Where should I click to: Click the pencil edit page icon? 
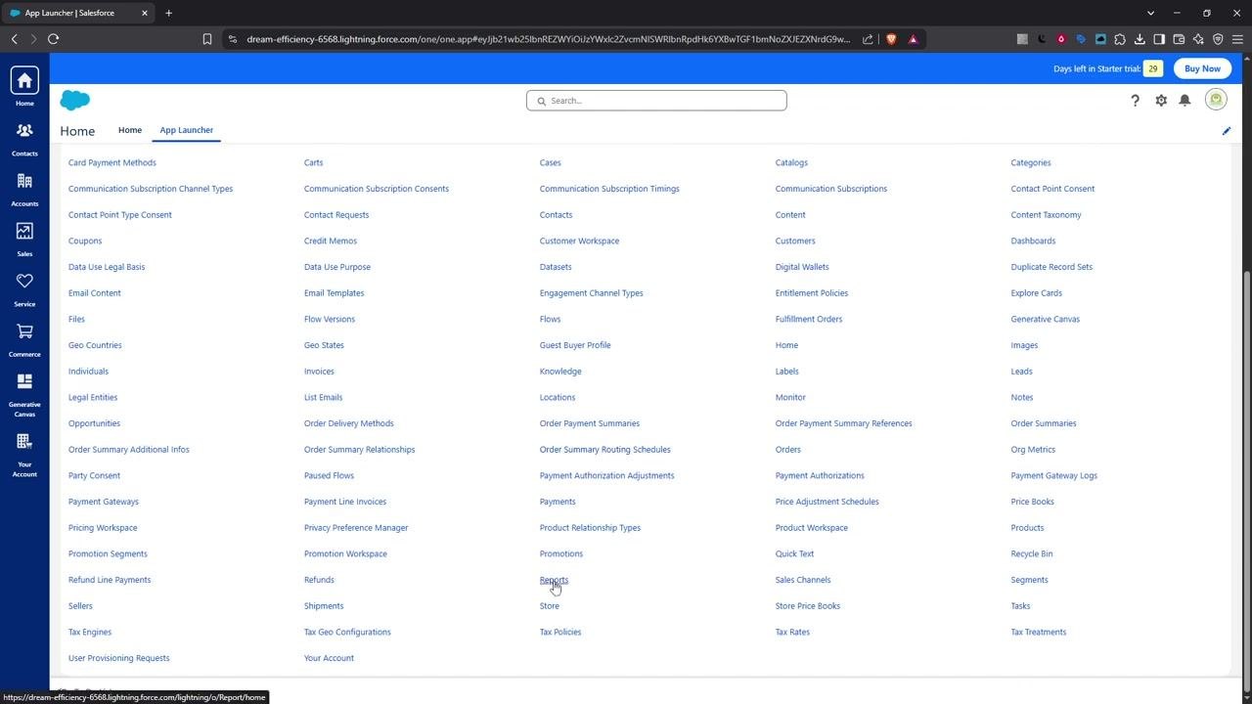[x=1227, y=130]
